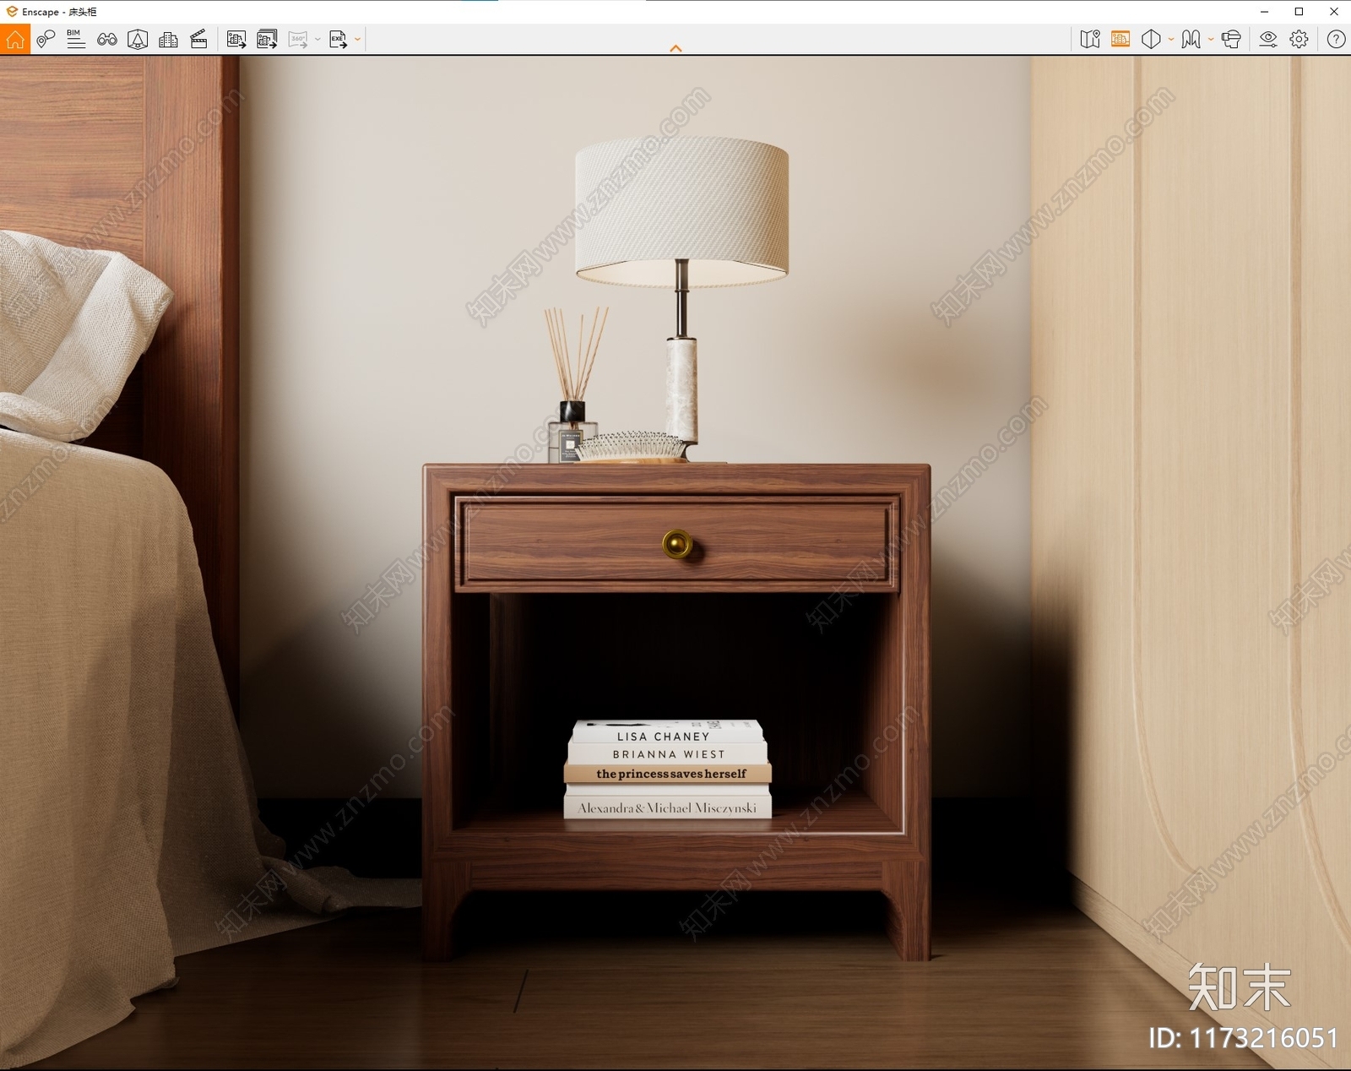Screen dimensions: 1351x1071
Task: Expand the 360 panorama dropdown arrow
Action: [317, 39]
